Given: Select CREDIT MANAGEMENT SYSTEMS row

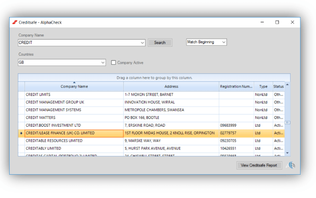Looking at the screenshot, I should 151,110.
